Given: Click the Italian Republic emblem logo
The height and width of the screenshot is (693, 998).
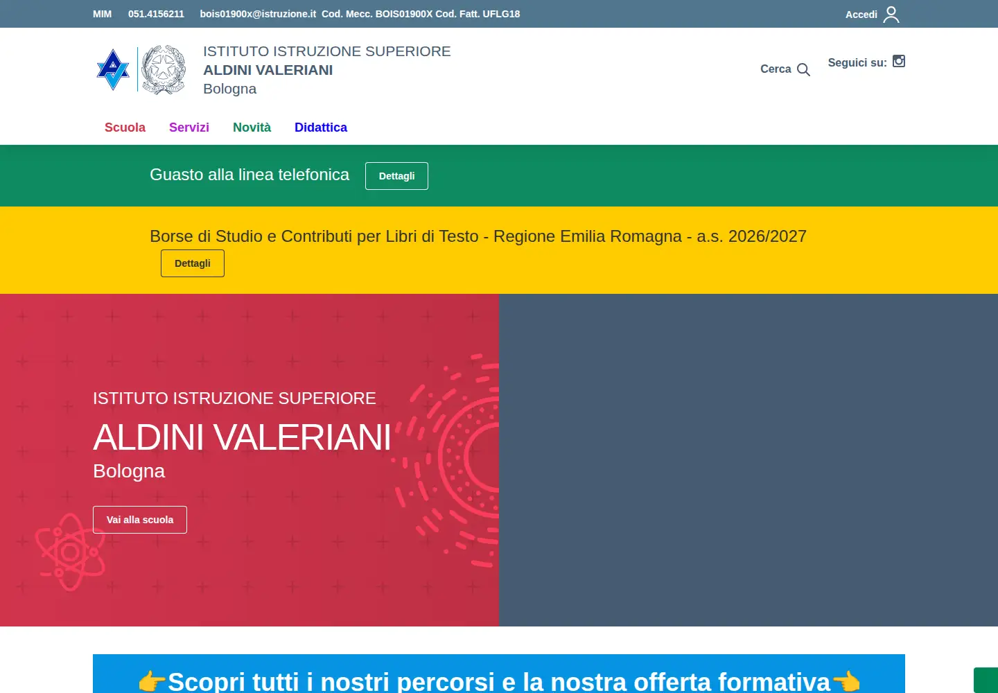Looking at the screenshot, I should pos(164,69).
